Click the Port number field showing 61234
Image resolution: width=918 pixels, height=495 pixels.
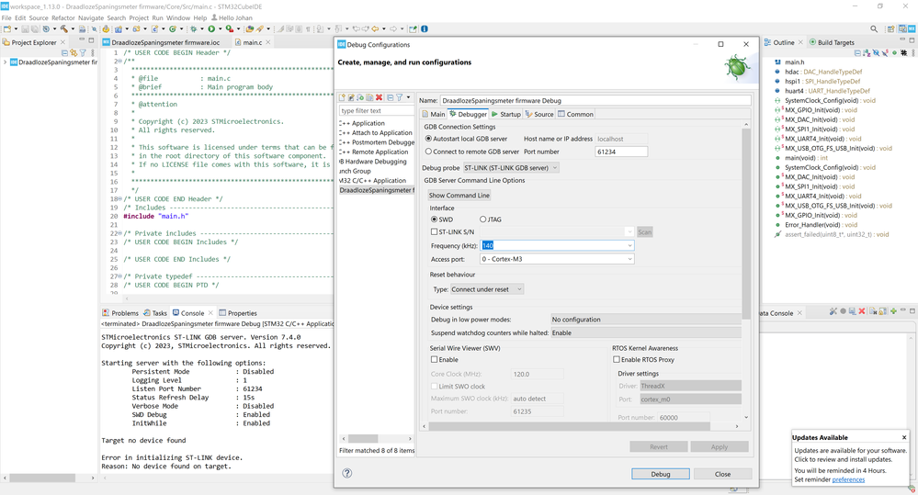(621, 152)
